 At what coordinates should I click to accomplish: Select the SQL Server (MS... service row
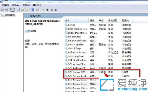(98, 72)
